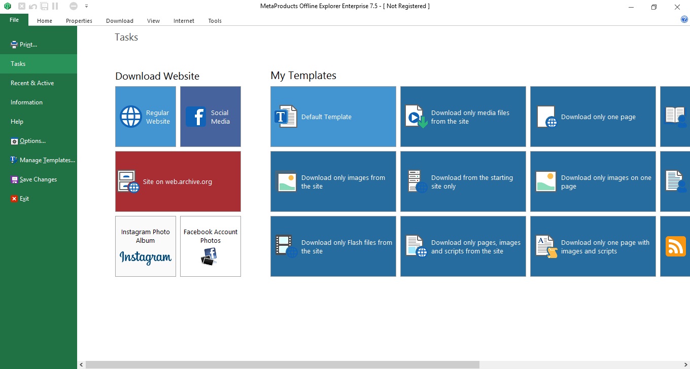Choose Download only images from the site
This screenshot has width=690, height=369.
click(333, 181)
